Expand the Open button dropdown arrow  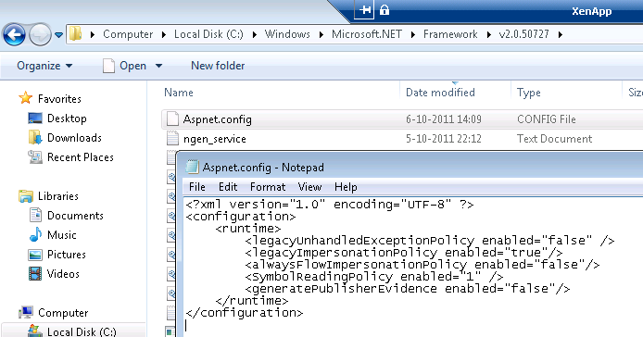(x=158, y=66)
